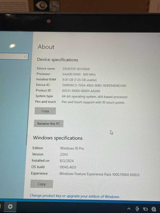160x213 pixels.
Task: Click the OS build label
Action: coord(38,167)
